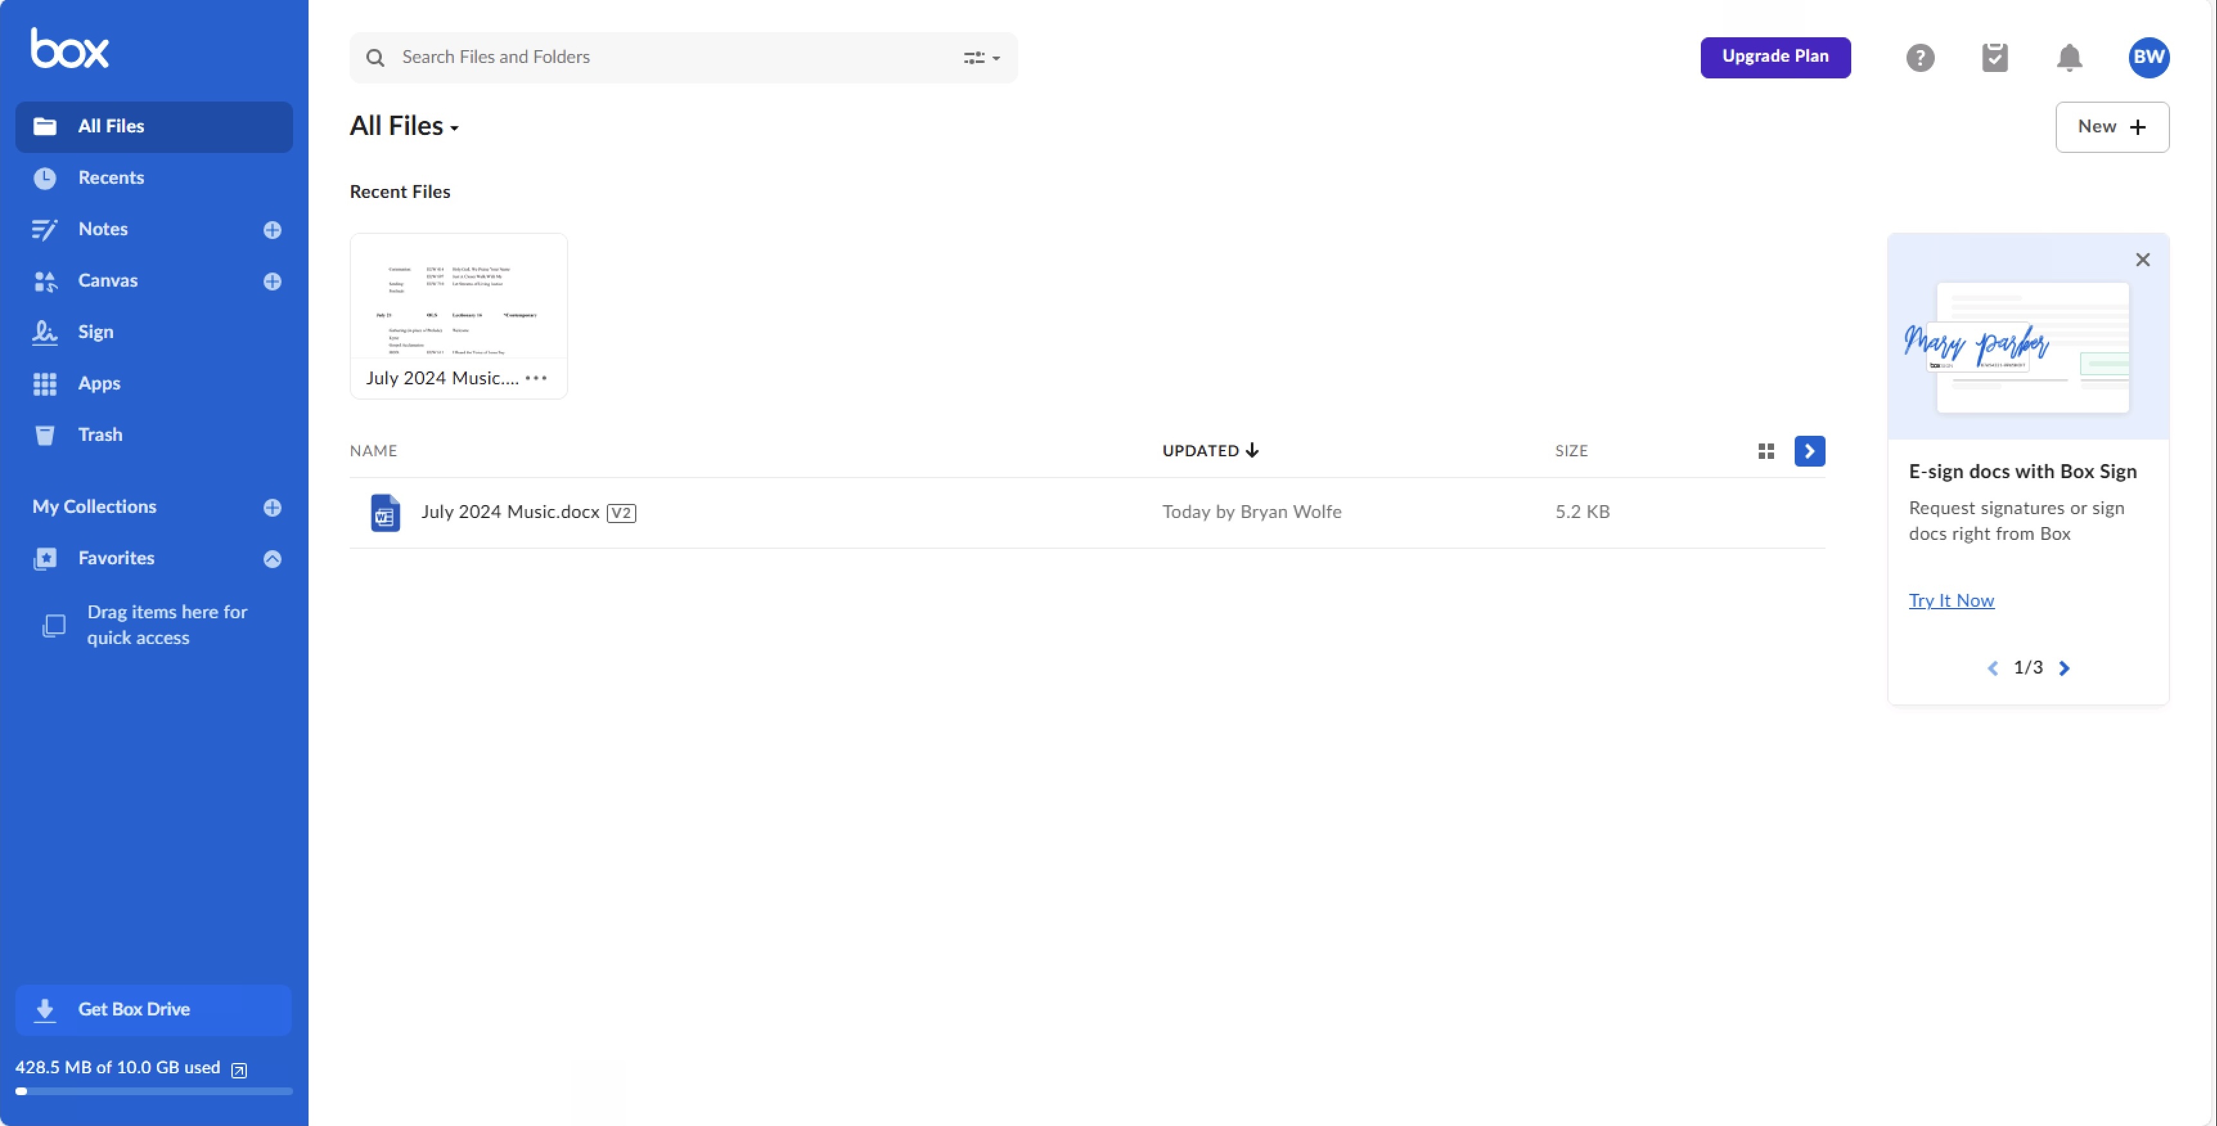
Task: Click the Today by Bryan Wolfe cell
Action: [x=1252, y=512]
